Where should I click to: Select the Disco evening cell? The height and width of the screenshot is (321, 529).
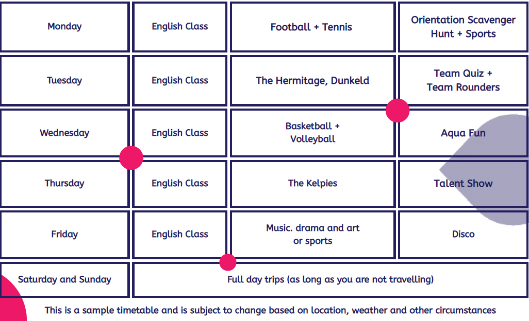click(x=463, y=234)
